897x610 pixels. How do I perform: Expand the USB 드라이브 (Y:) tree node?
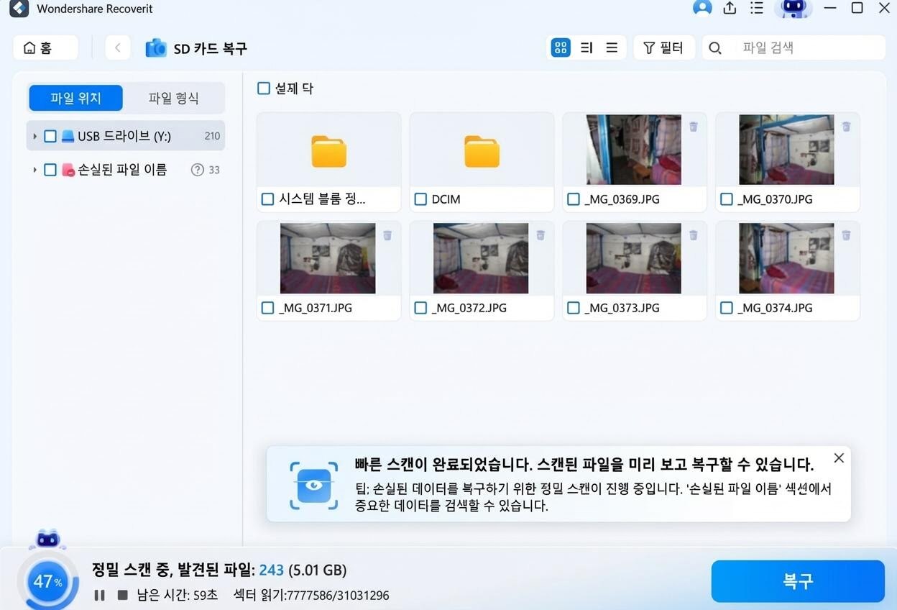tap(34, 136)
